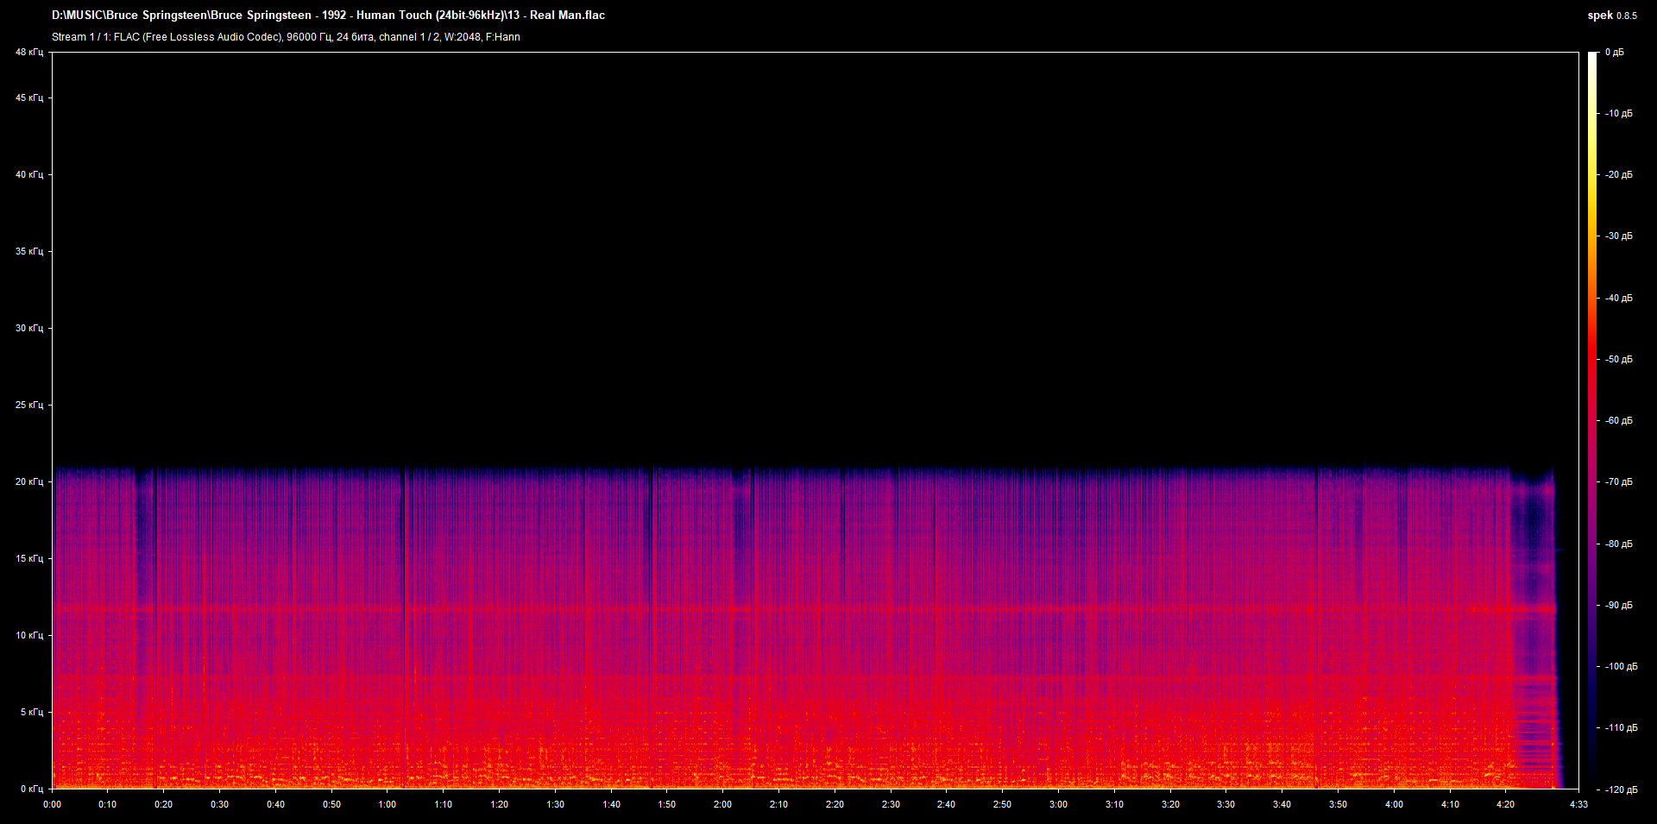The height and width of the screenshot is (824, 1657).
Task: Click the 20 kHz frequency axis label
Action: 29,481
